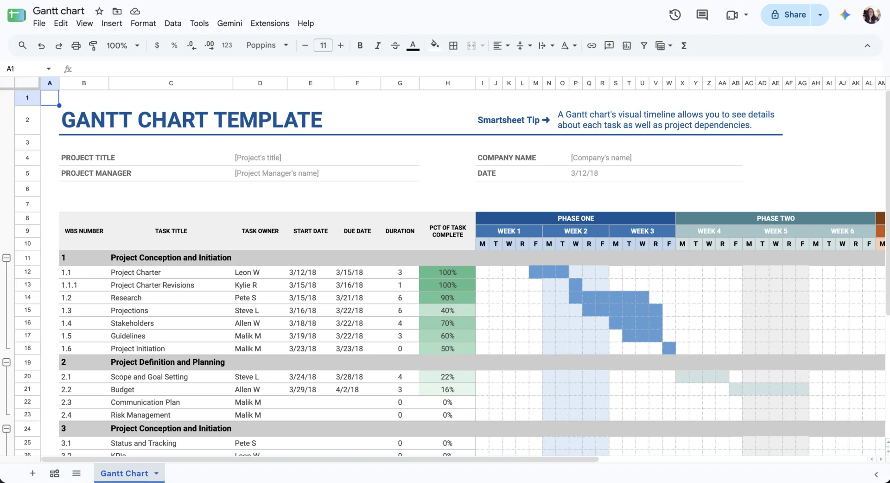Insert a comment from toolbar

(x=609, y=45)
